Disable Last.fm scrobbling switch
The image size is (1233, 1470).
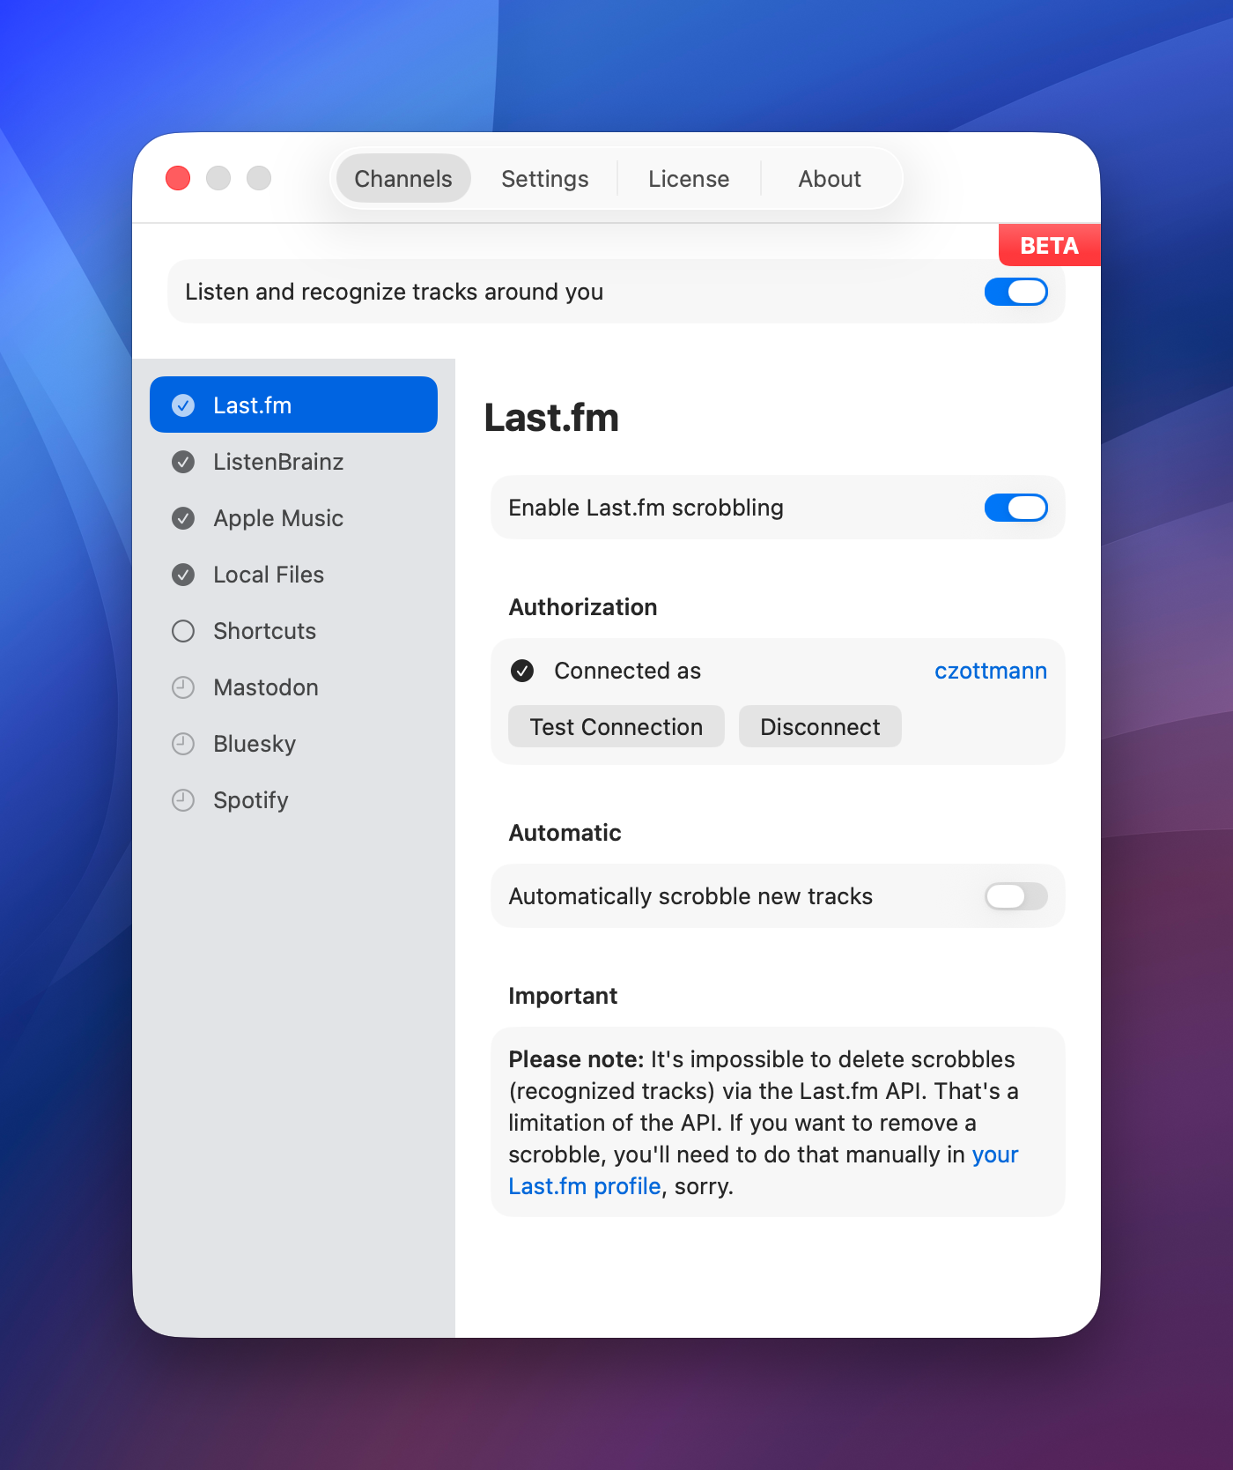tap(1015, 508)
